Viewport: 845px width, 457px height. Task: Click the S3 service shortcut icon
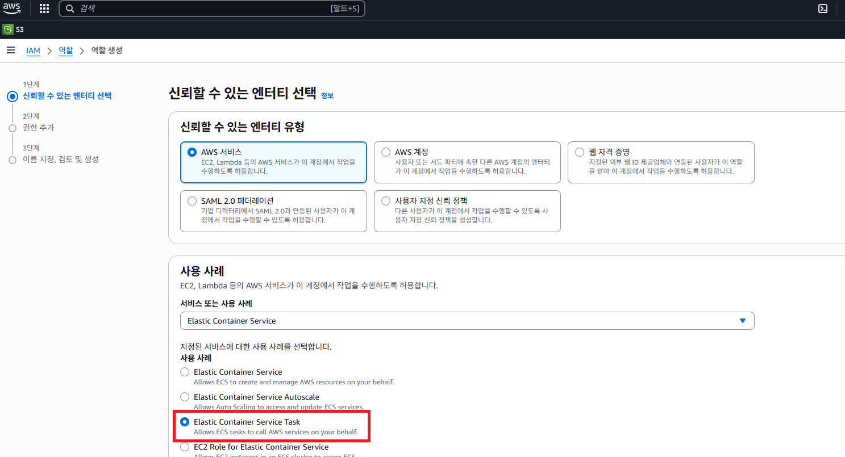(x=8, y=30)
